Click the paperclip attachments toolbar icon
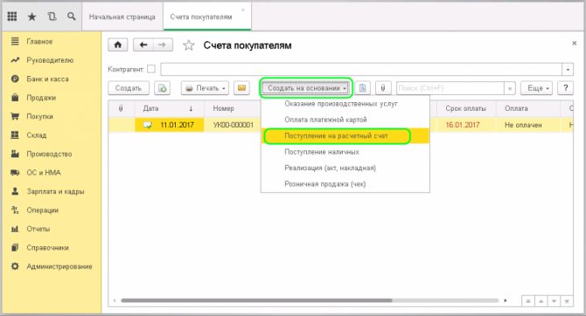586x316 pixels. pos(383,88)
